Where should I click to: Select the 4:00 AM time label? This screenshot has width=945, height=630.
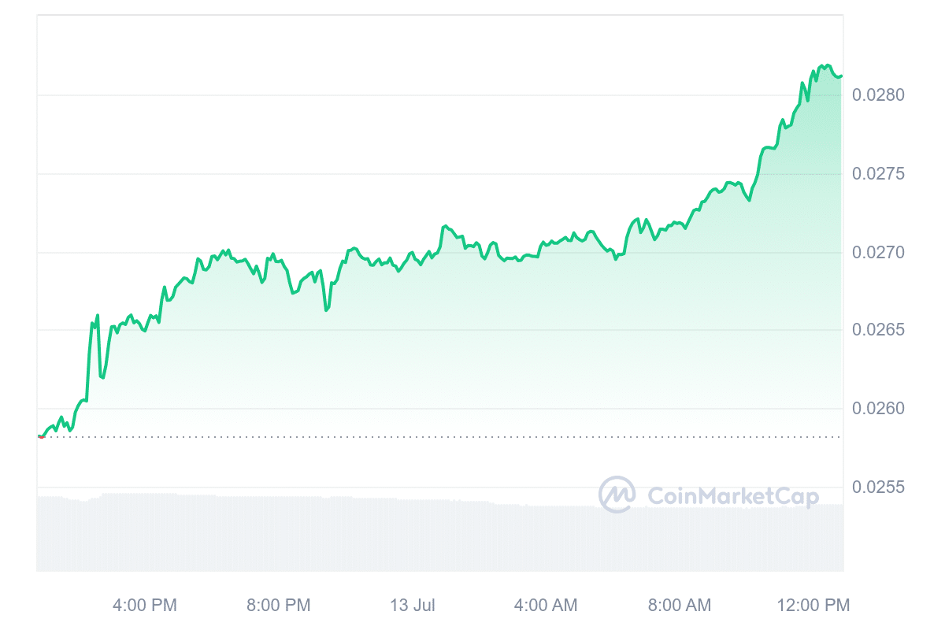point(546,605)
